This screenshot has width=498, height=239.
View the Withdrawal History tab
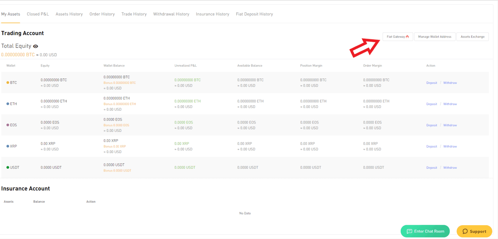pos(171,14)
